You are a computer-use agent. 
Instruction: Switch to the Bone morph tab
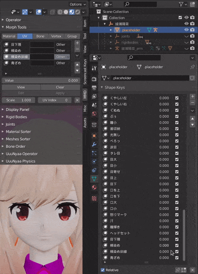point(40,36)
